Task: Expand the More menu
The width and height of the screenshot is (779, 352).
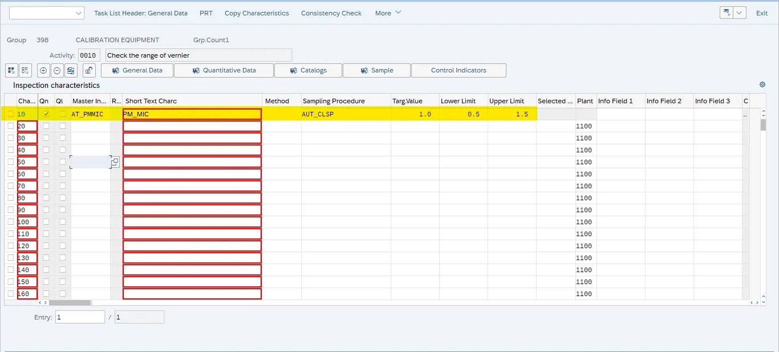Action: tap(388, 13)
